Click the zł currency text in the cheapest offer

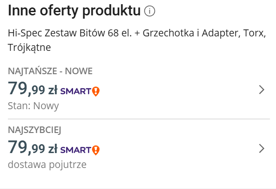[x=53, y=90]
